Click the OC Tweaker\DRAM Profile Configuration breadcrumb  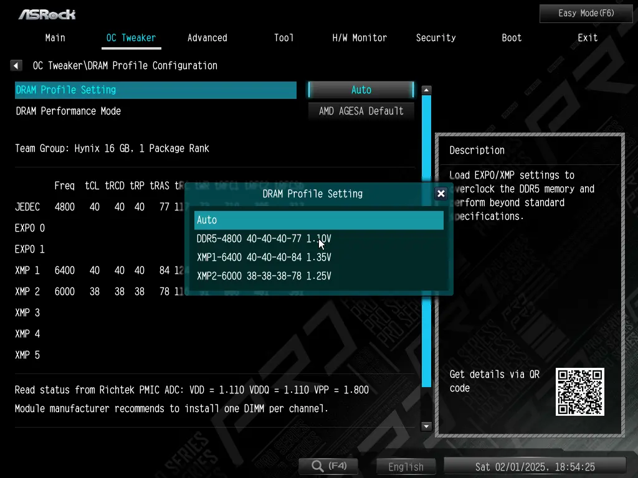pos(125,65)
